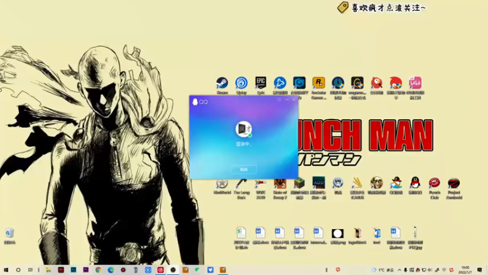
Task: Show hidden system tray icons
Action: tap(400, 270)
